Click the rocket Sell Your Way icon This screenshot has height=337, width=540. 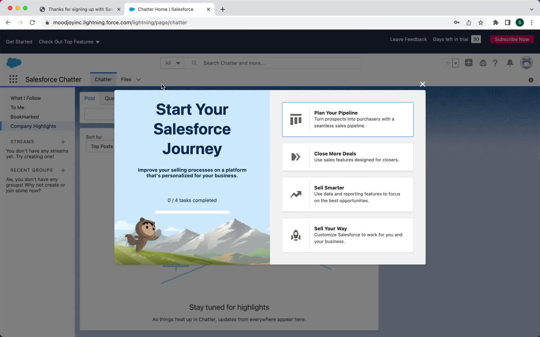pos(296,235)
